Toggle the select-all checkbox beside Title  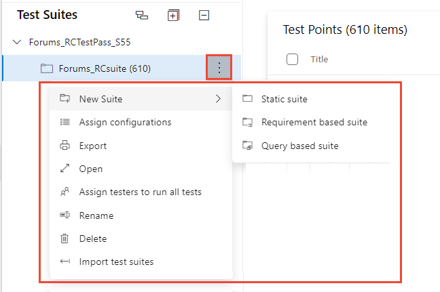293,59
